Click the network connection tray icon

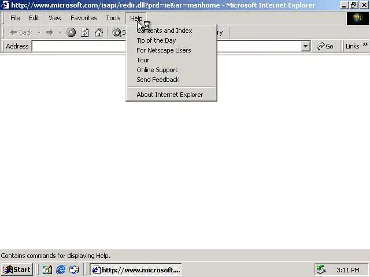click(321, 269)
